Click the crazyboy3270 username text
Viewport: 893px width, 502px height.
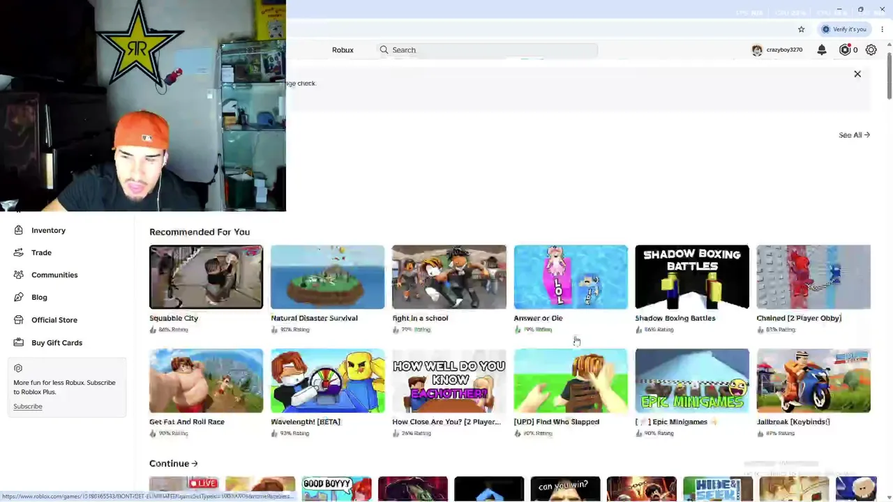pyautogui.click(x=784, y=50)
